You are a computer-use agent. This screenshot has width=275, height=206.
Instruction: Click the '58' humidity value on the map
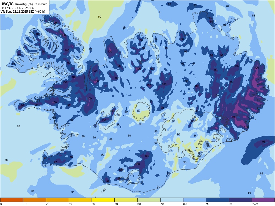tap(189, 150)
